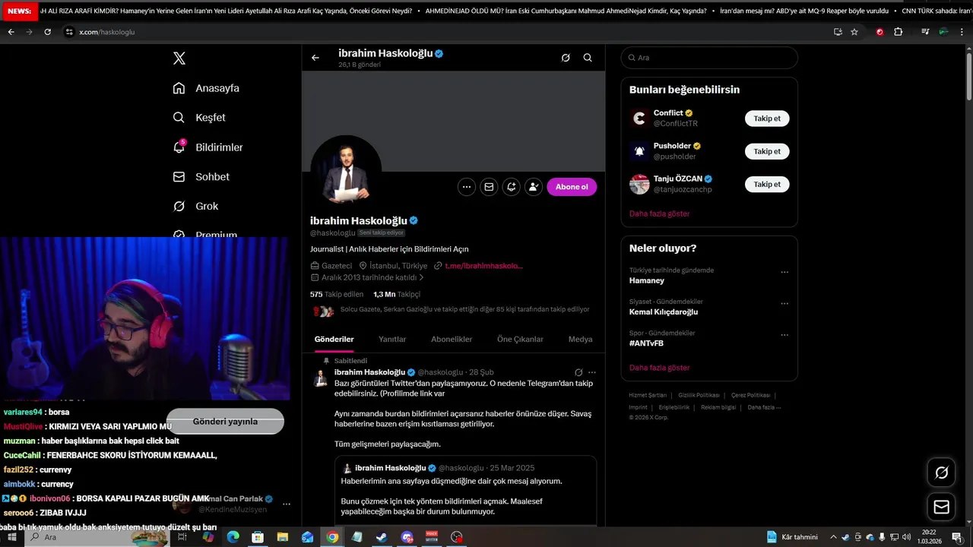Open the Chrome three-dot menu
The image size is (973, 547).
pos(962,32)
